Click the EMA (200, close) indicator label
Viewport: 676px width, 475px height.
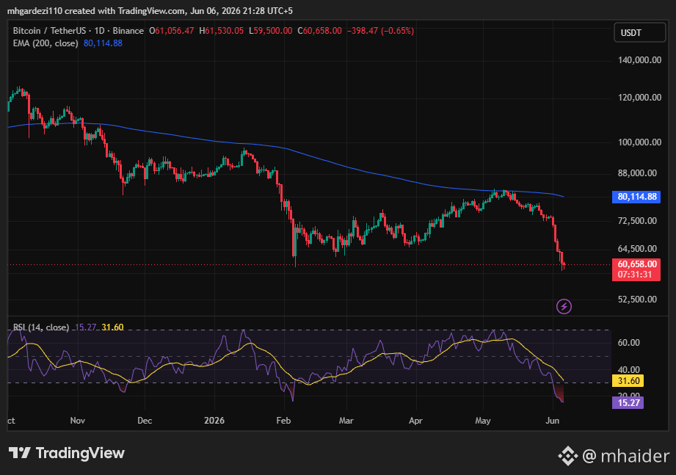(x=46, y=43)
